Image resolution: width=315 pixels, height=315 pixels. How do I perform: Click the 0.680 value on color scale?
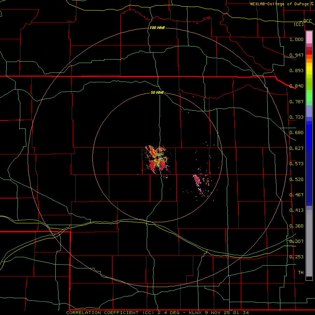pos(296,132)
